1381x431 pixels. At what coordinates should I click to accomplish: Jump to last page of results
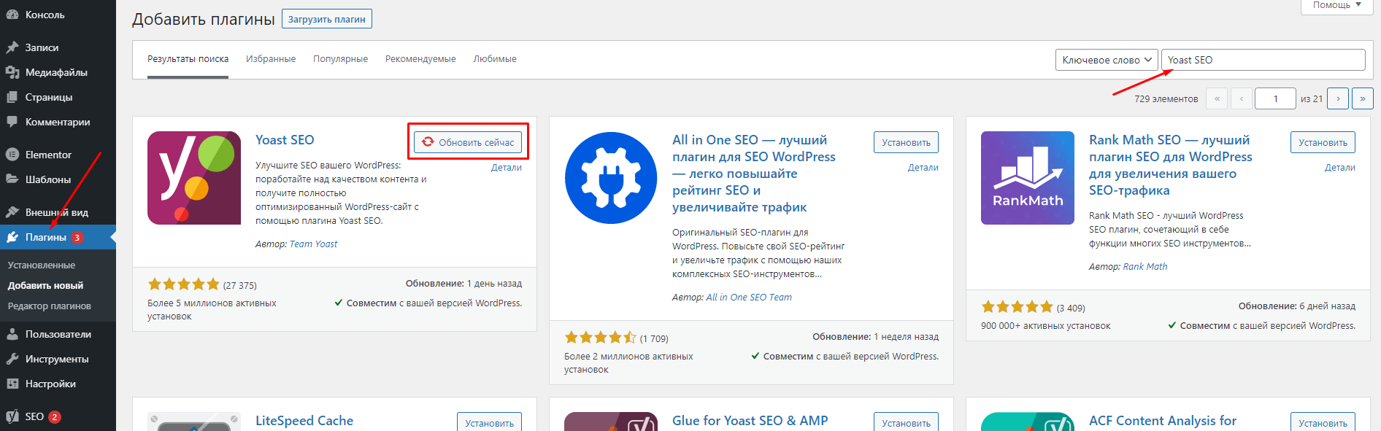[1362, 98]
